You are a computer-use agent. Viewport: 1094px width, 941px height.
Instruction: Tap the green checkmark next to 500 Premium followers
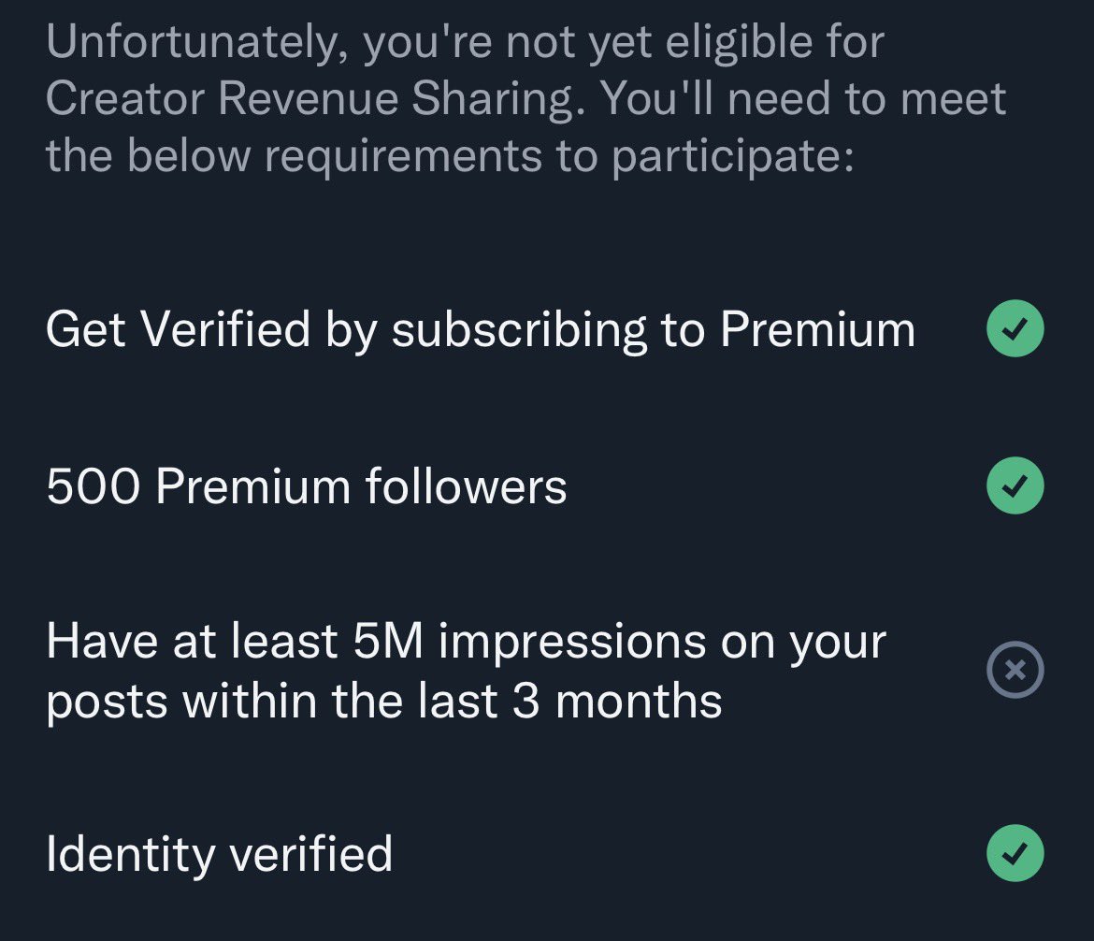pos(1015,486)
